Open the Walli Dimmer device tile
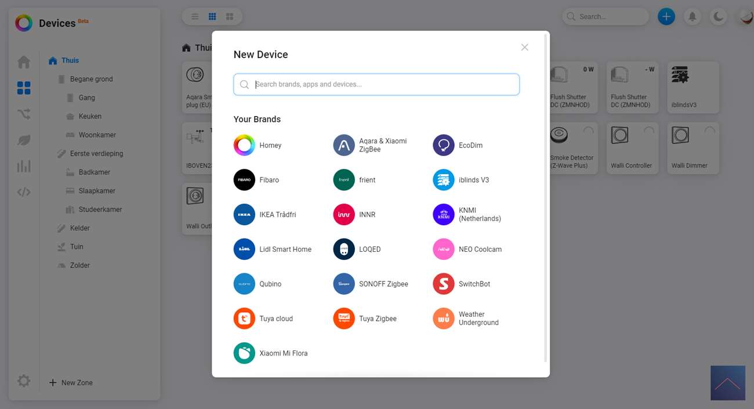Screen dimensions: 754x409 click(x=693, y=148)
